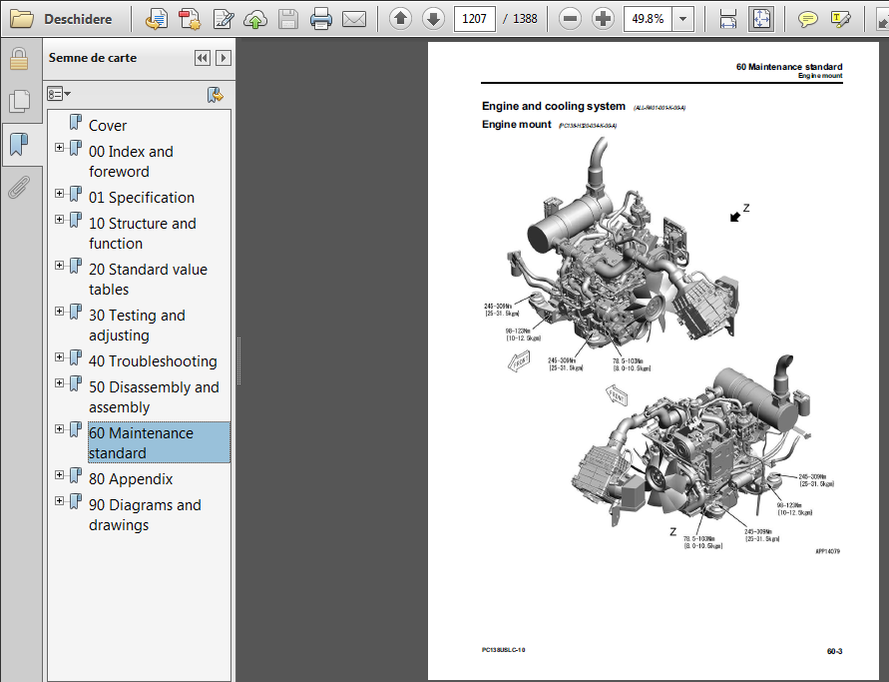Image resolution: width=889 pixels, height=682 pixels.
Task: Expand the 10 Structure and function bookmark
Action: pos(60,220)
